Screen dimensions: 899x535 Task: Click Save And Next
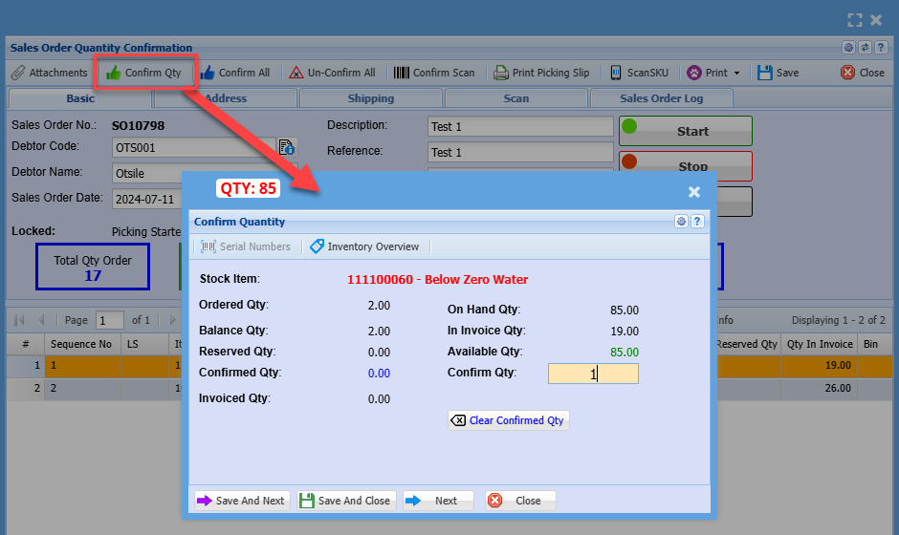point(242,501)
